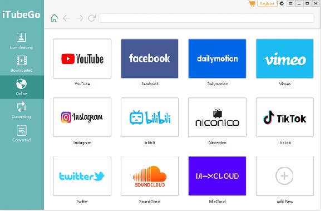Open the Downloaded section

click(21, 64)
